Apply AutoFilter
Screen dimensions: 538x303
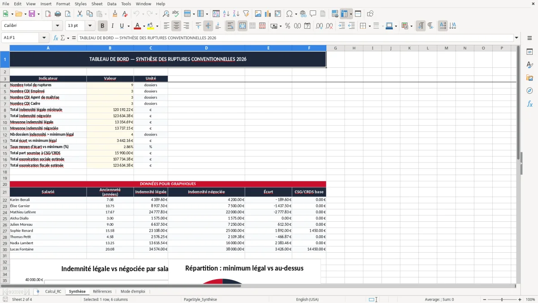click(x=246, y=14)
